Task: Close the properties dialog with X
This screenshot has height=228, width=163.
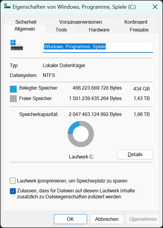Action: point(155,7)
